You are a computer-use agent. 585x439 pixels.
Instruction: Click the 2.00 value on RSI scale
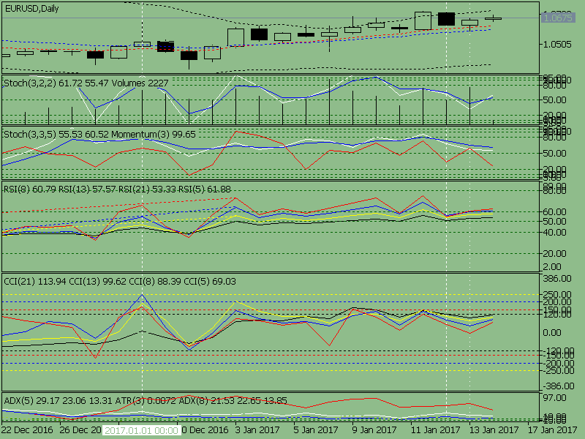(553, 267)
